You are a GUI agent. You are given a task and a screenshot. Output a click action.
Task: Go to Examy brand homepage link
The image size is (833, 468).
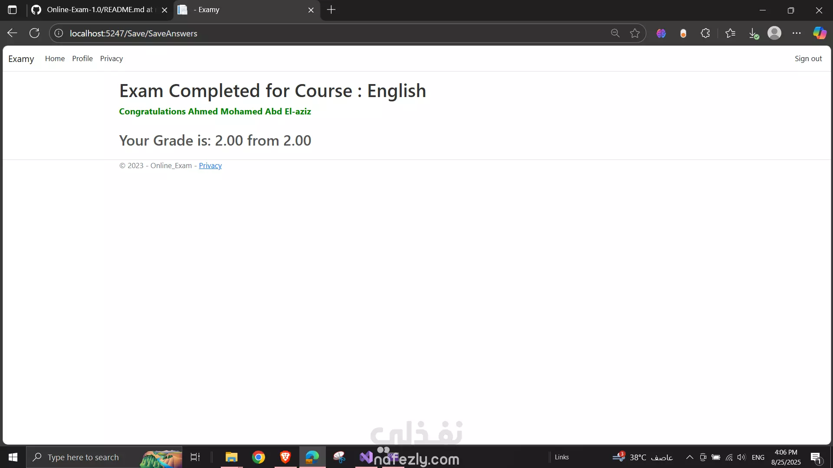[x=21, y=59]
